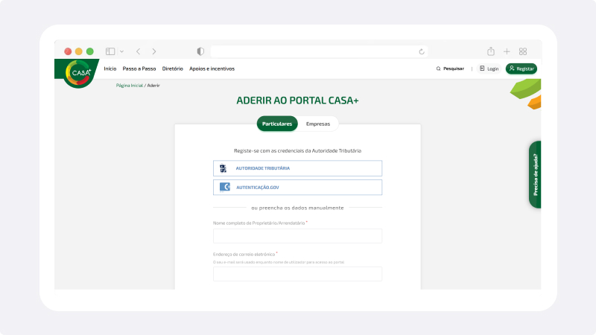
Task: Open Apoios e incentivos page
Action: click(212, 68)
